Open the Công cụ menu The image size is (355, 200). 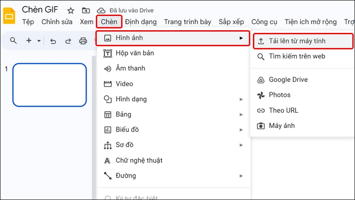[264, 22]
